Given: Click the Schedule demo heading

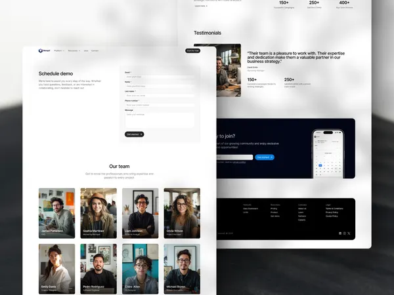Looking at the screenshot, I should tap(56, 73).
